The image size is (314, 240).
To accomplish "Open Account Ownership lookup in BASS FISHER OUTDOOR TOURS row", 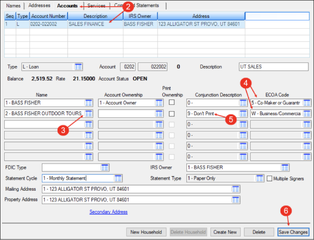I will 159,114.
